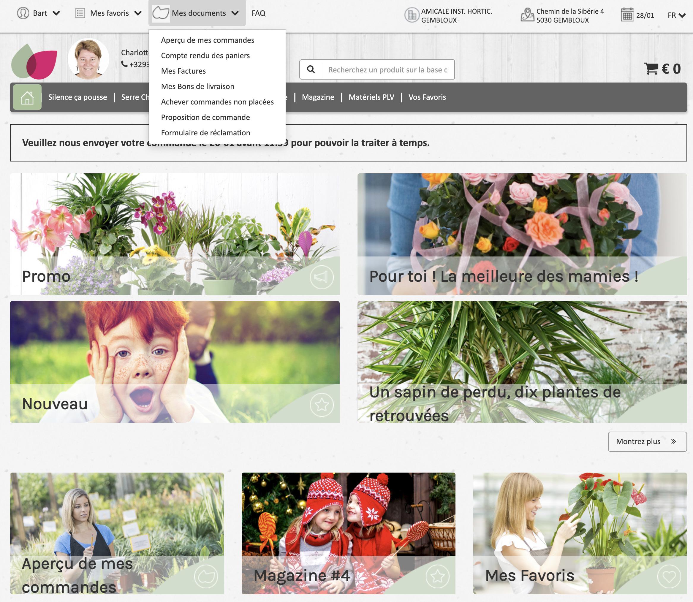The width and height of the screenshot is (693, 602).
Task: Open the delivery date calendar icon
Action: [627, 15]
